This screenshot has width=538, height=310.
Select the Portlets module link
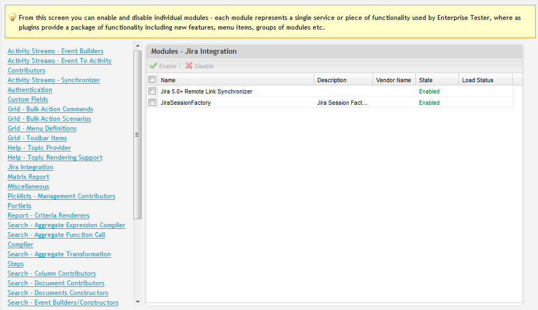coord(19,206)
